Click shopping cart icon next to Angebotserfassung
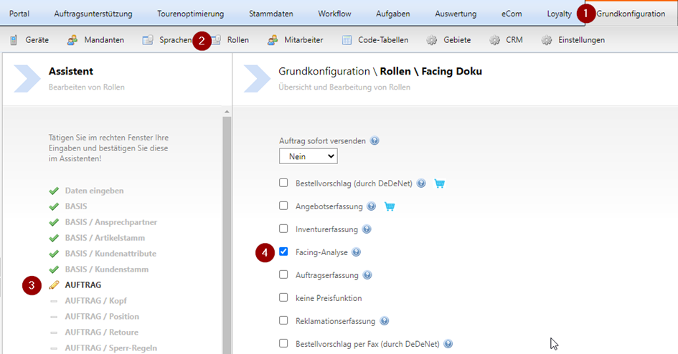Screen dimensions: 678x354 click(390, 206)
